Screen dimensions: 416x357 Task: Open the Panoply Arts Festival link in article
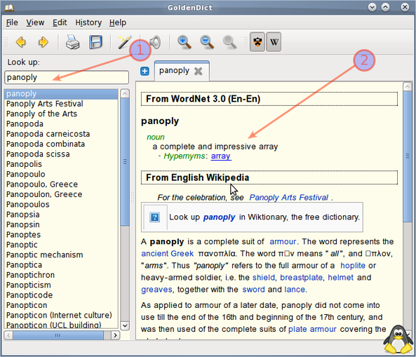click(288, 197)
